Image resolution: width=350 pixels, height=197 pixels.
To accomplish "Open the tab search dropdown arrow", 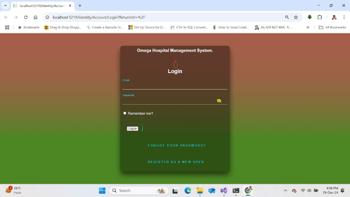I will [5, 5].
